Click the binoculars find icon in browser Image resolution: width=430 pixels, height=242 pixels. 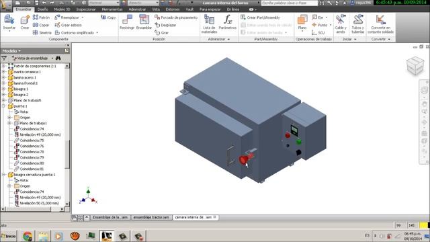point(58,58)
